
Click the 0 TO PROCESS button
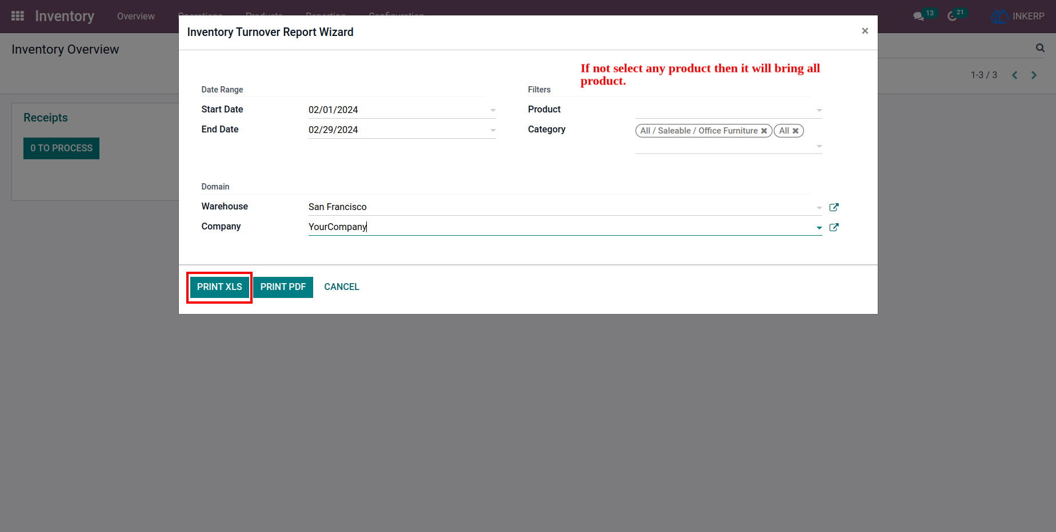tap(61, 148)
